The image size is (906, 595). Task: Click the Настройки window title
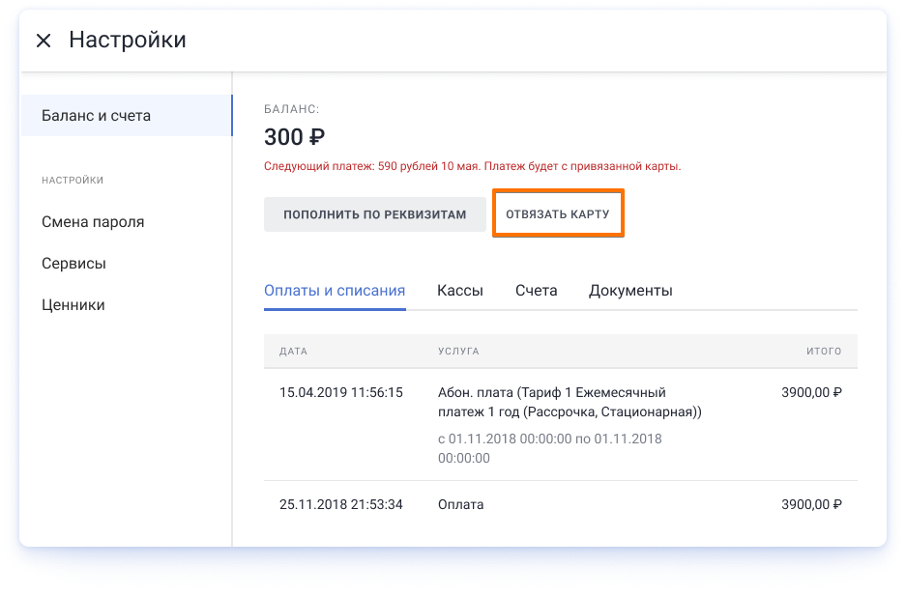(127, 40)
